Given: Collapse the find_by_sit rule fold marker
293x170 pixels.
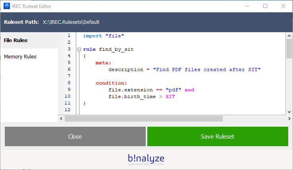Looking at the screenshot, I should (x=79, y=50).
